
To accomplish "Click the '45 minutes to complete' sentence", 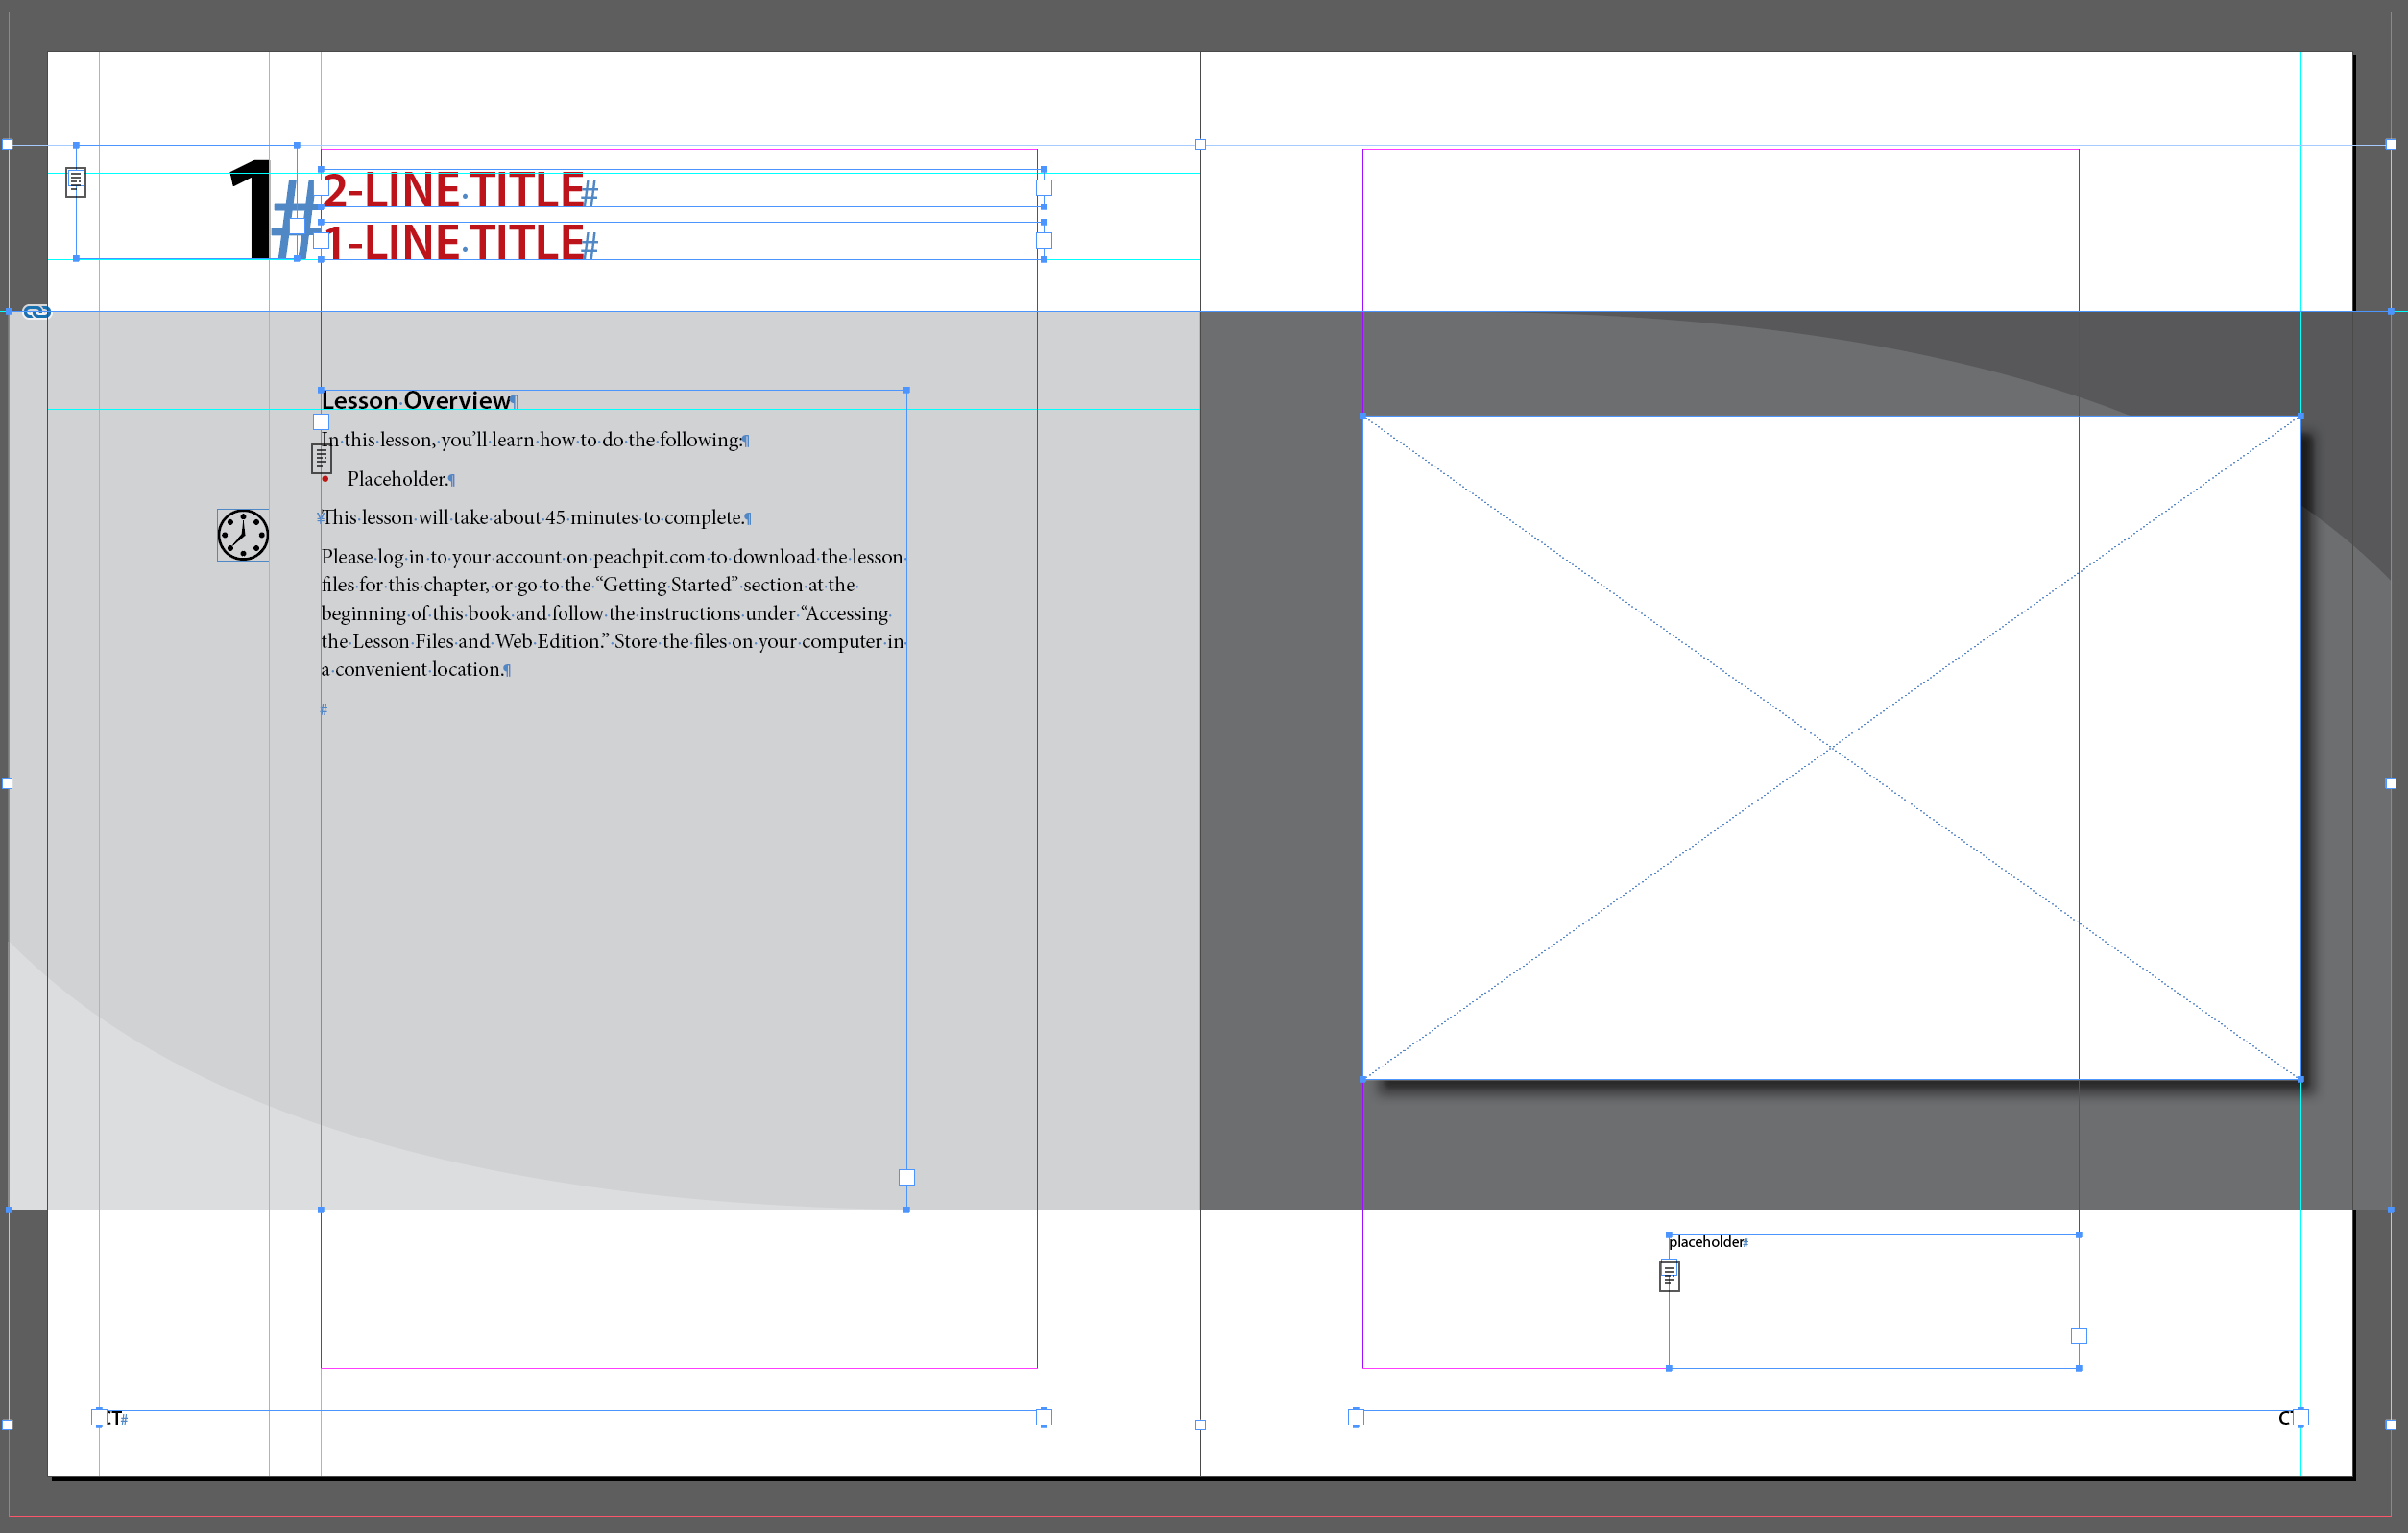I will [x=532, y=518].
